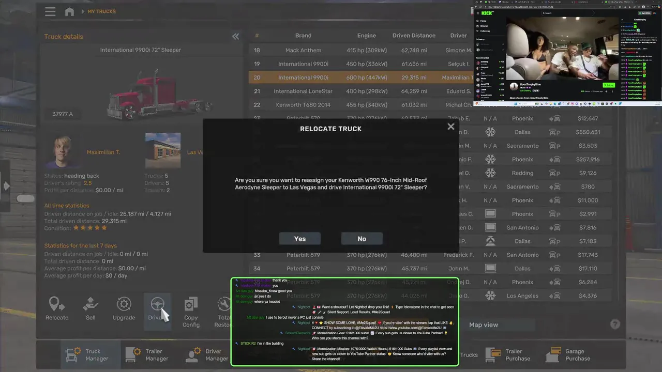The image size is (662, 372).
Task: Go to the home screen icon
Action: click(69, 11)
